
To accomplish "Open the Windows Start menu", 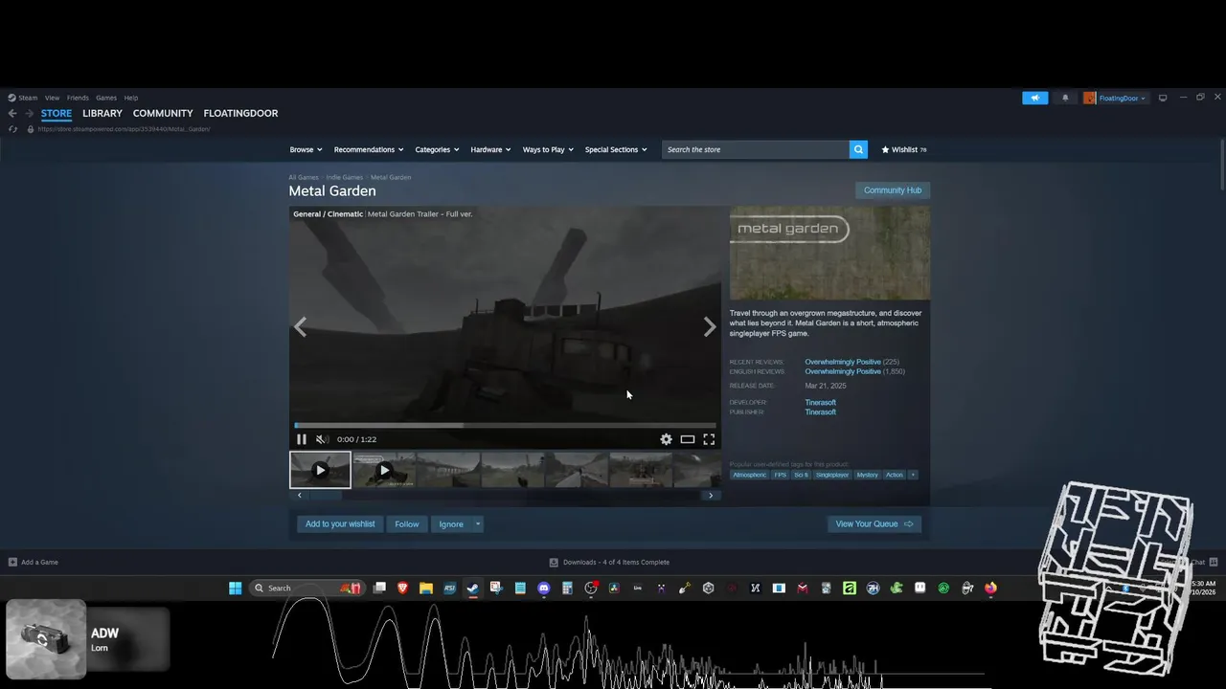I will [235, 588].
